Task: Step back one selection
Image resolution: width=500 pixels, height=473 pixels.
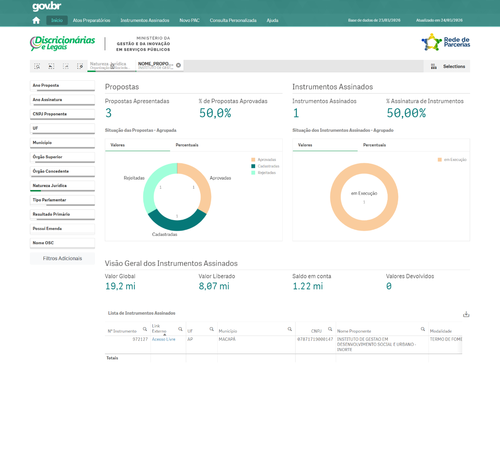Action: click(x=51, y=66)
